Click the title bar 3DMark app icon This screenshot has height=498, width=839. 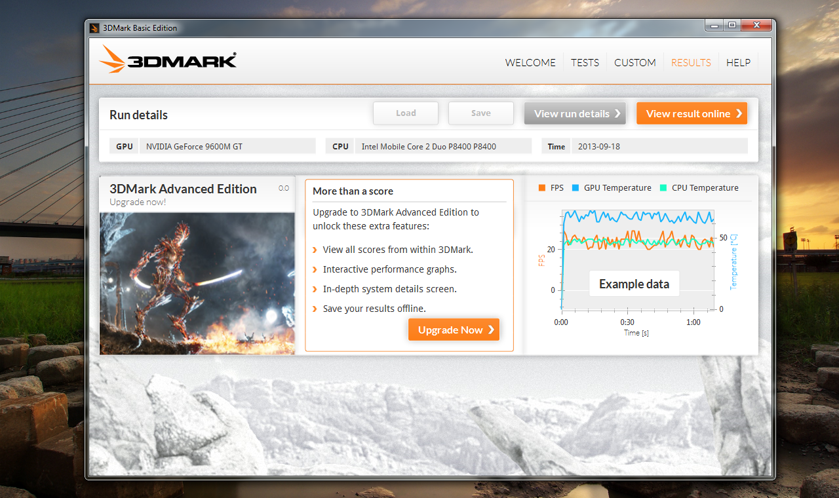[x=95, y=28]
